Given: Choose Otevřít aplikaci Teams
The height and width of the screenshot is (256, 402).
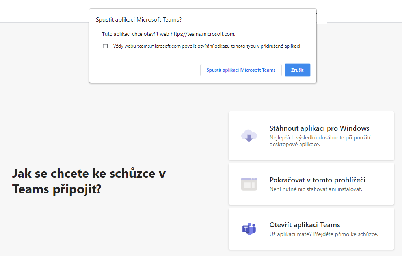Looking at the screenshot, I should (x=311, y=229).
